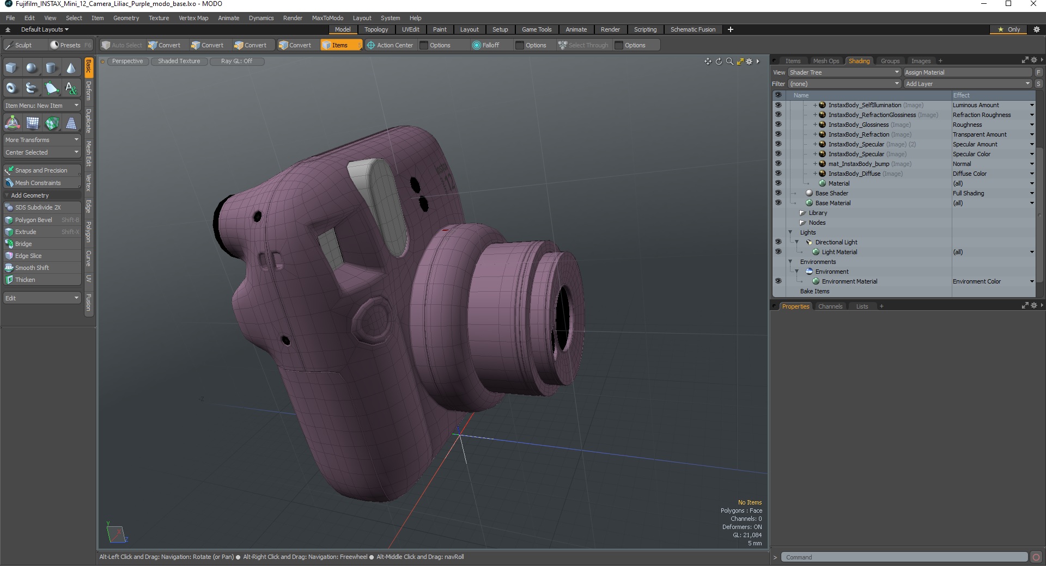Open the Filter (none) dropdown
The height and width of the screenshot is (566, 1046).
(844, 84)
